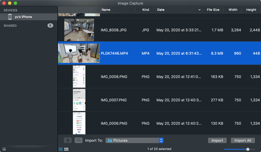Sort by the Kind column header
The width and height of the screenshot is (261, 152).
point(145,10)
